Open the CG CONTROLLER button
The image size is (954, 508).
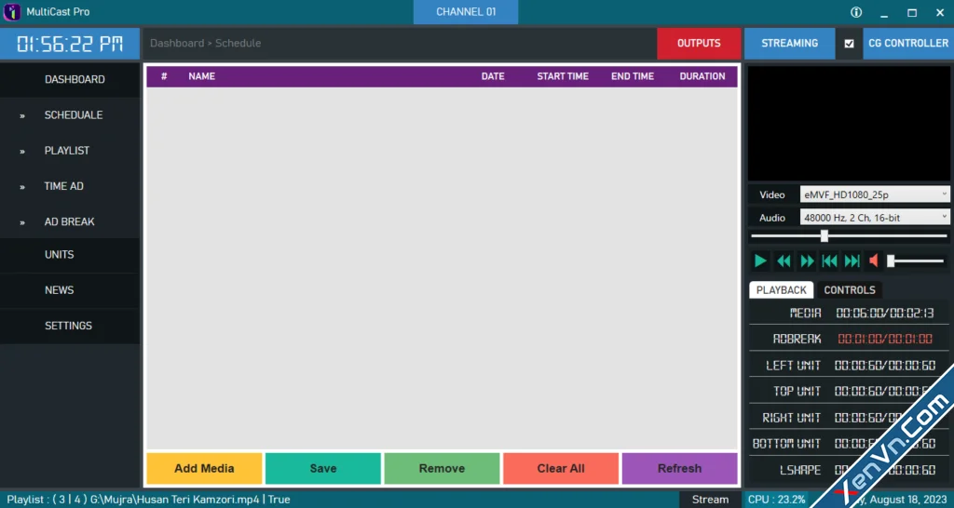click(907, 44)
